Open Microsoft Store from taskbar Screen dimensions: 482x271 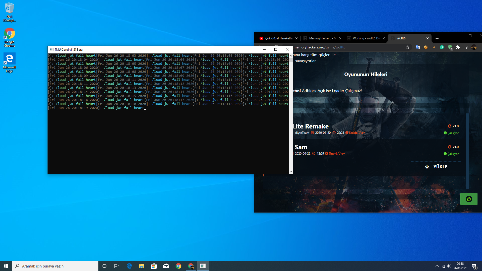[154, 266]
